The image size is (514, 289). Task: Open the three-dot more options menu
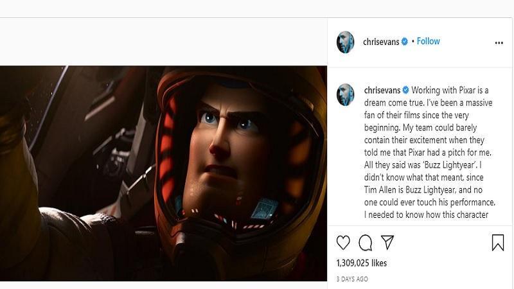click(499, 43)
